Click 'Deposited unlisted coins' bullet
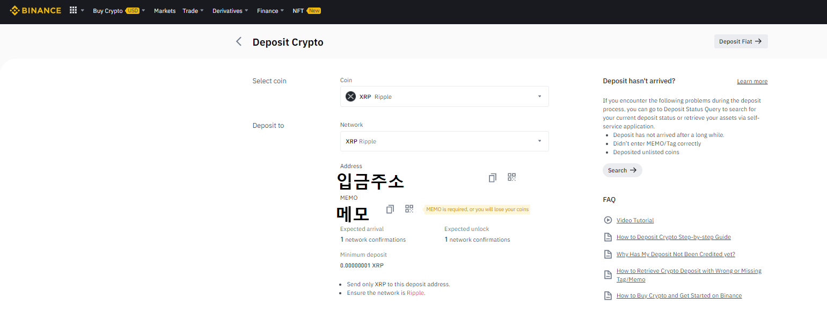Viewport: 827px width, 326px height. [646, 152]
